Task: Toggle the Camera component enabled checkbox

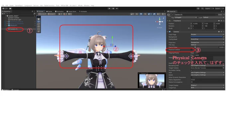Action: point(172,32)
